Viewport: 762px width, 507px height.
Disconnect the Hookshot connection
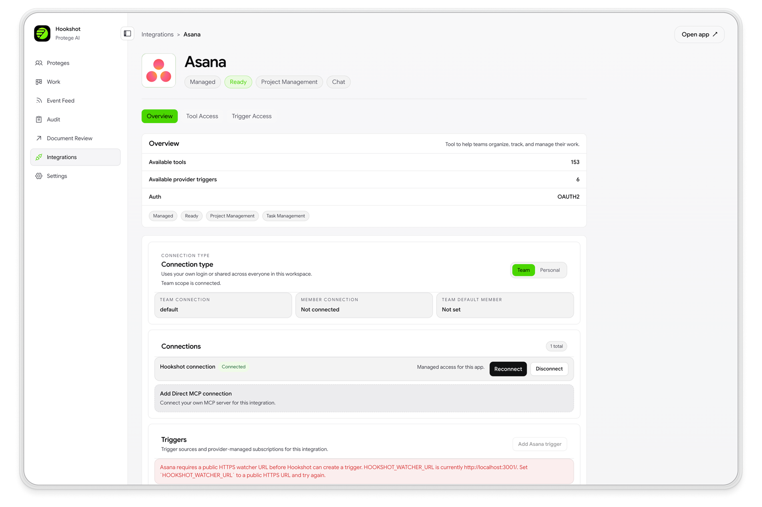click(x=549, y=369)
